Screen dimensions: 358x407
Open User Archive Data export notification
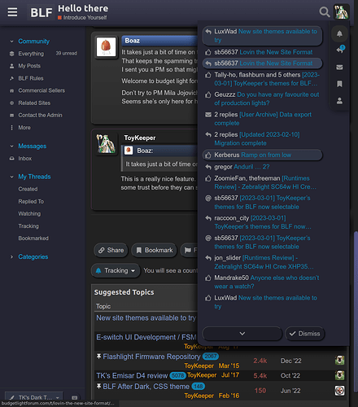pos(262,119)
